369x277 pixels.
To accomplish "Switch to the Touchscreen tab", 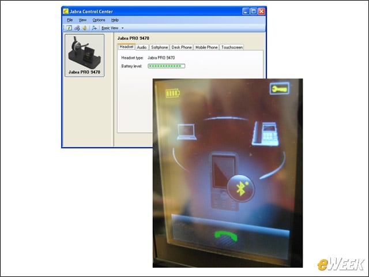I will pos(232,47).
